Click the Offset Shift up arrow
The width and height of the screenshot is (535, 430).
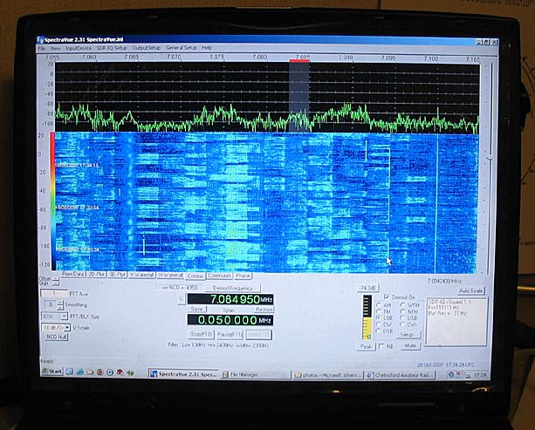tap(56, 279)
